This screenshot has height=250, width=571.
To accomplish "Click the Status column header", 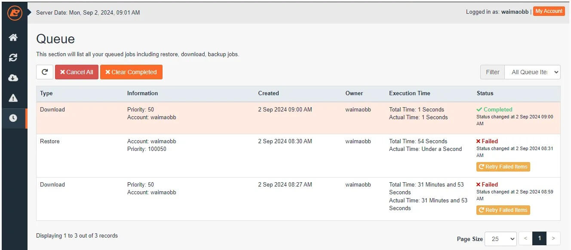I will click(x=485, y=93).
